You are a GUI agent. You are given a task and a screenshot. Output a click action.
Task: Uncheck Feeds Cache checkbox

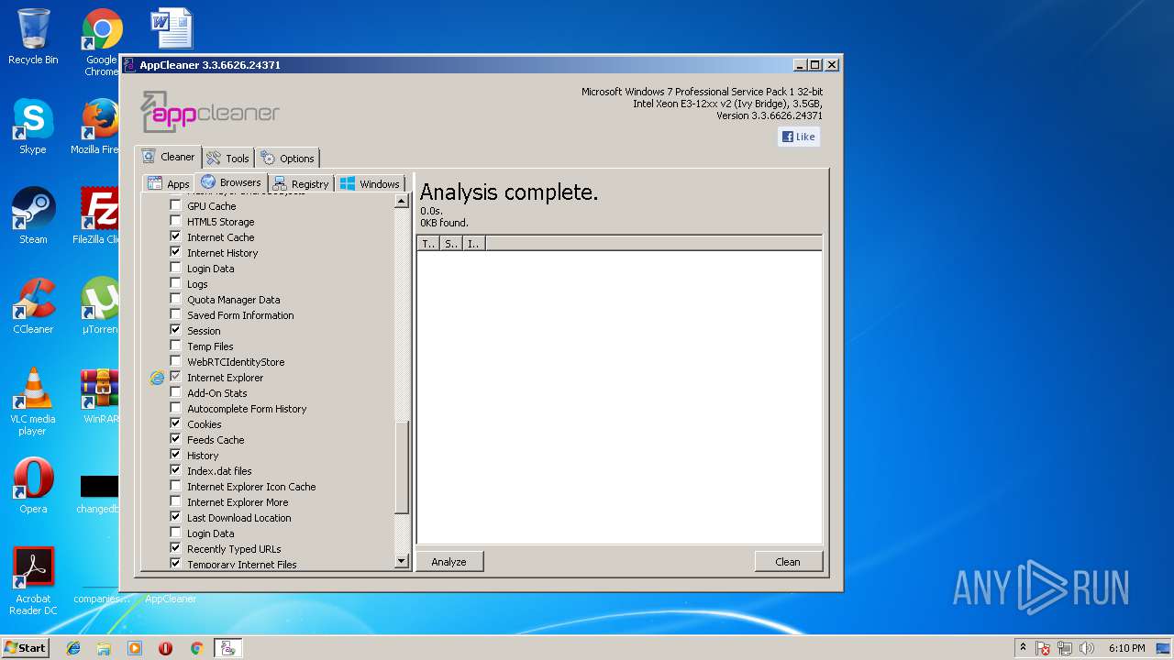pyautogui.click(x=175, y=440)
